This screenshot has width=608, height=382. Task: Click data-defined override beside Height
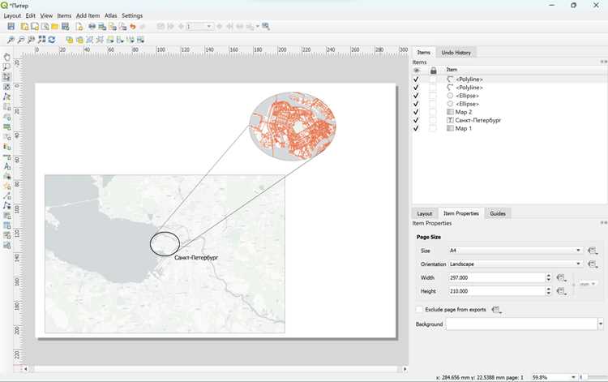[x=561, y=291]
